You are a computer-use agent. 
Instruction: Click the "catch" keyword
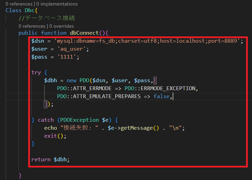46,120
